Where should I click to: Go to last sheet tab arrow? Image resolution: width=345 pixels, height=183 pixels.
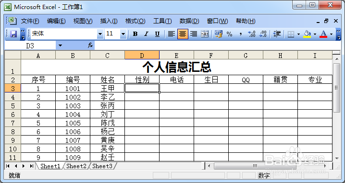pyautogui.click(x=31, y=166)
